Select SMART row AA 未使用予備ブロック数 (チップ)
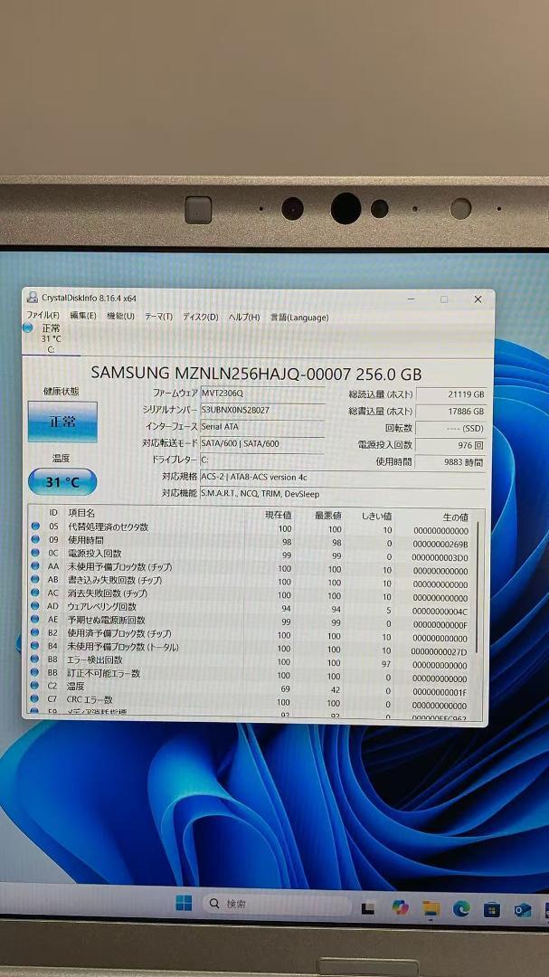Screen dimensions: 549x977 [253, 568]
